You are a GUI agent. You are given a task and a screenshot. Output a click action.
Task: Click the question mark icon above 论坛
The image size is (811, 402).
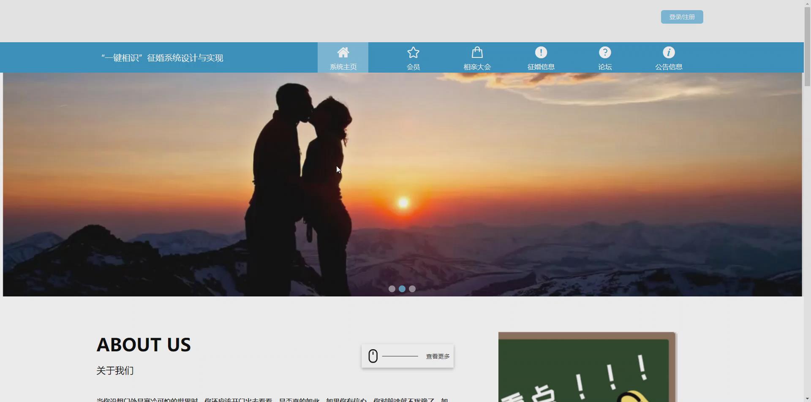[x=605, y=52]
